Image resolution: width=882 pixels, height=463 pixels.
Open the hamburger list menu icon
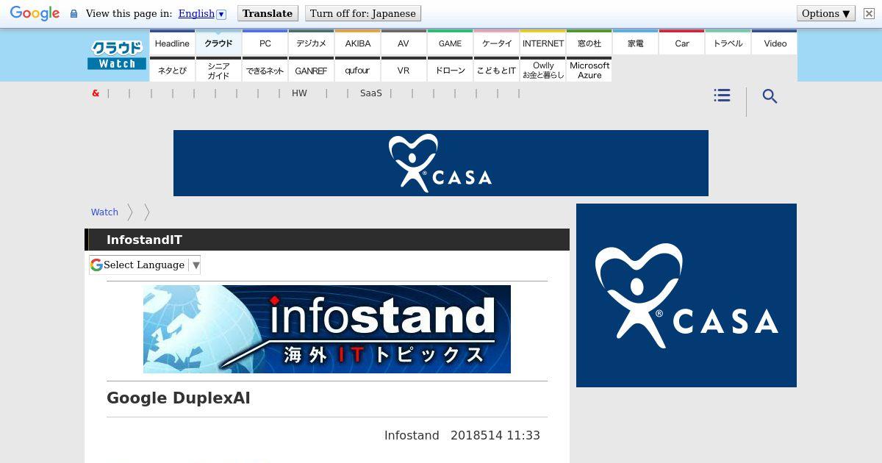(x=722, y=96)
